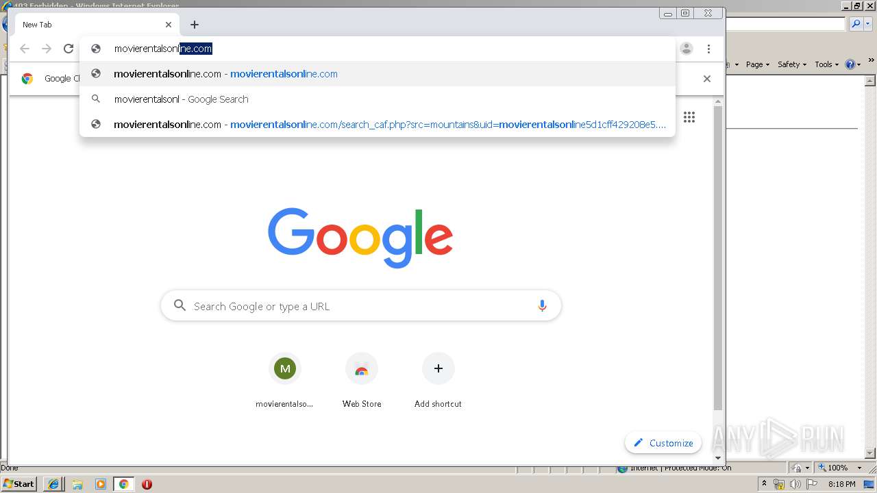The image size is (877, 493).
Task: Open the Safety menu in Internet Explorer
Action: coord(792,64)
